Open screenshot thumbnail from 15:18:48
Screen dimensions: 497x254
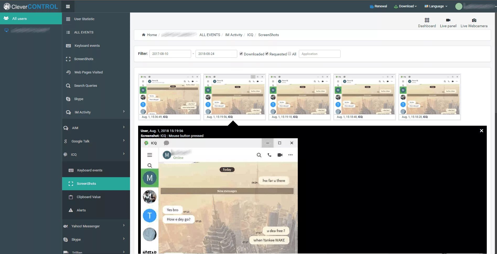pyautogui.click(x=365, y=97)
